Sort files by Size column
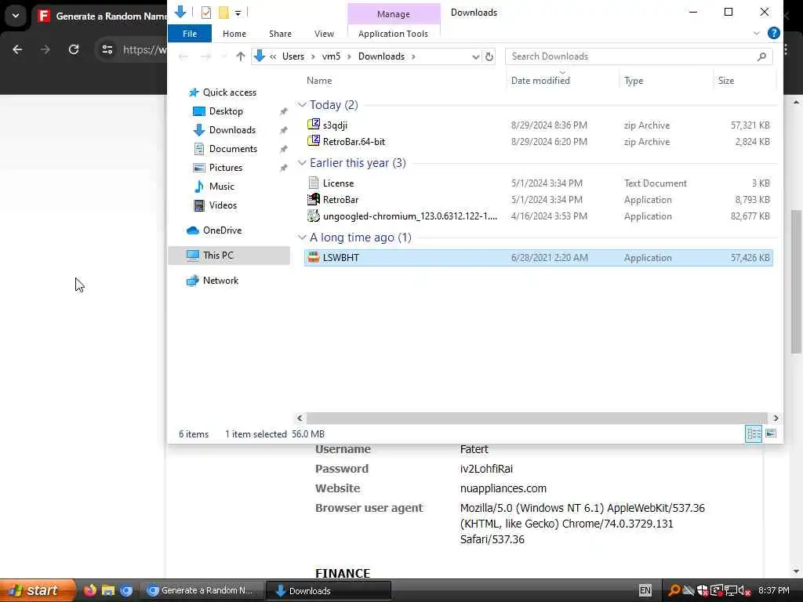The width and height of the screenshot is (803, 602). click(x=725, y=81)
